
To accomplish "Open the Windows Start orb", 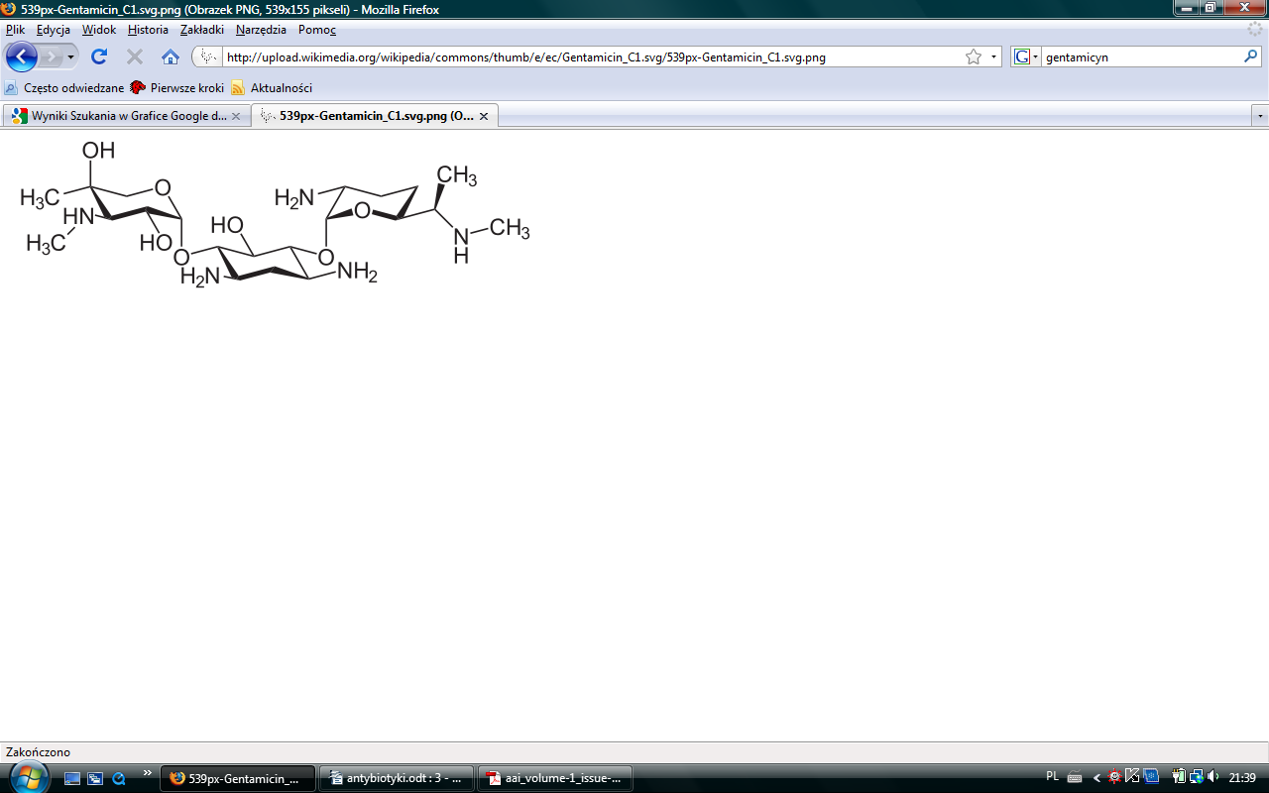I will pos(29,777).
